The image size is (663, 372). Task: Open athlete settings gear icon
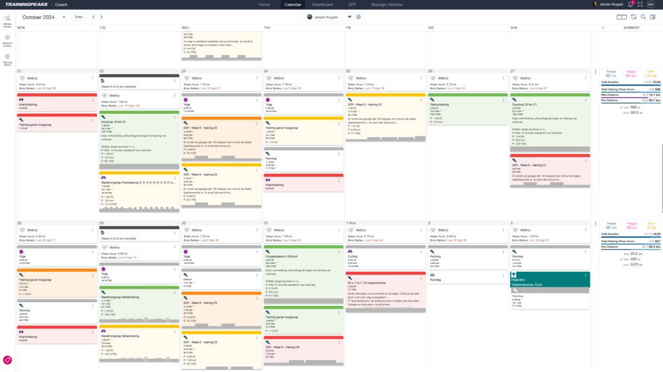(x=358, y=17)
